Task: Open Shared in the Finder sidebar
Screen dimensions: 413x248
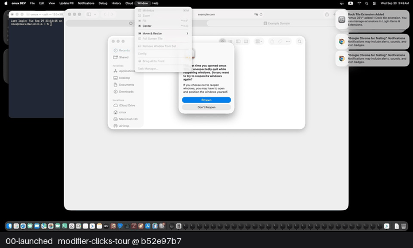Action: tap(121, 57)
